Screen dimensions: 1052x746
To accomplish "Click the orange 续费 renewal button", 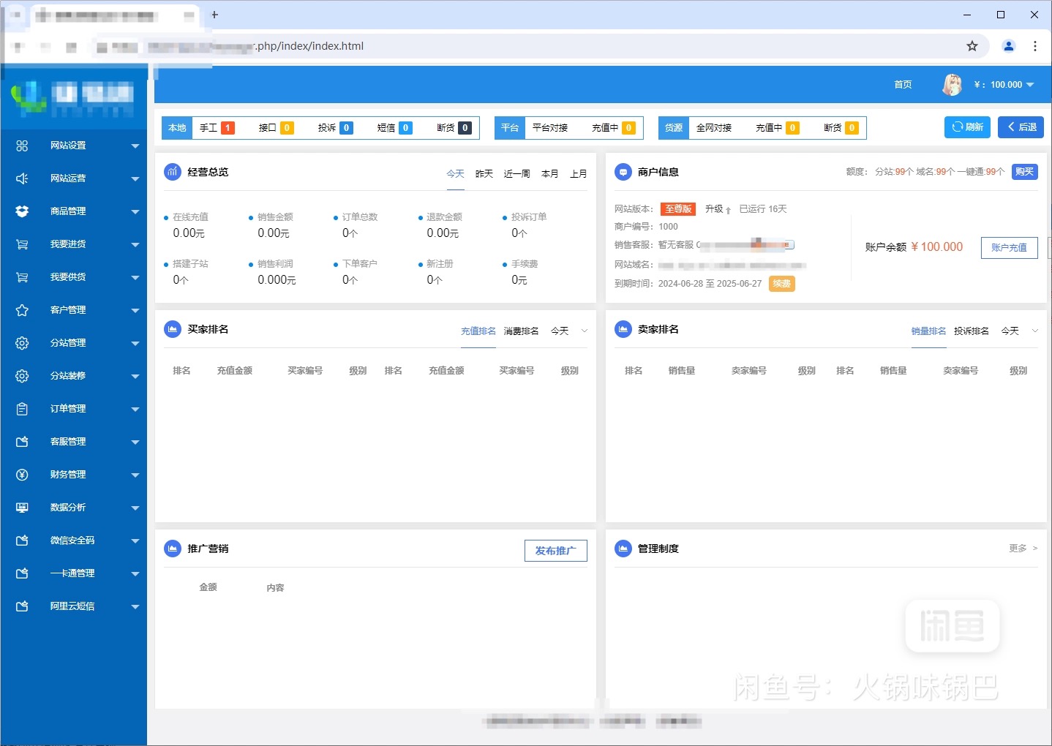I will point(781,284).
